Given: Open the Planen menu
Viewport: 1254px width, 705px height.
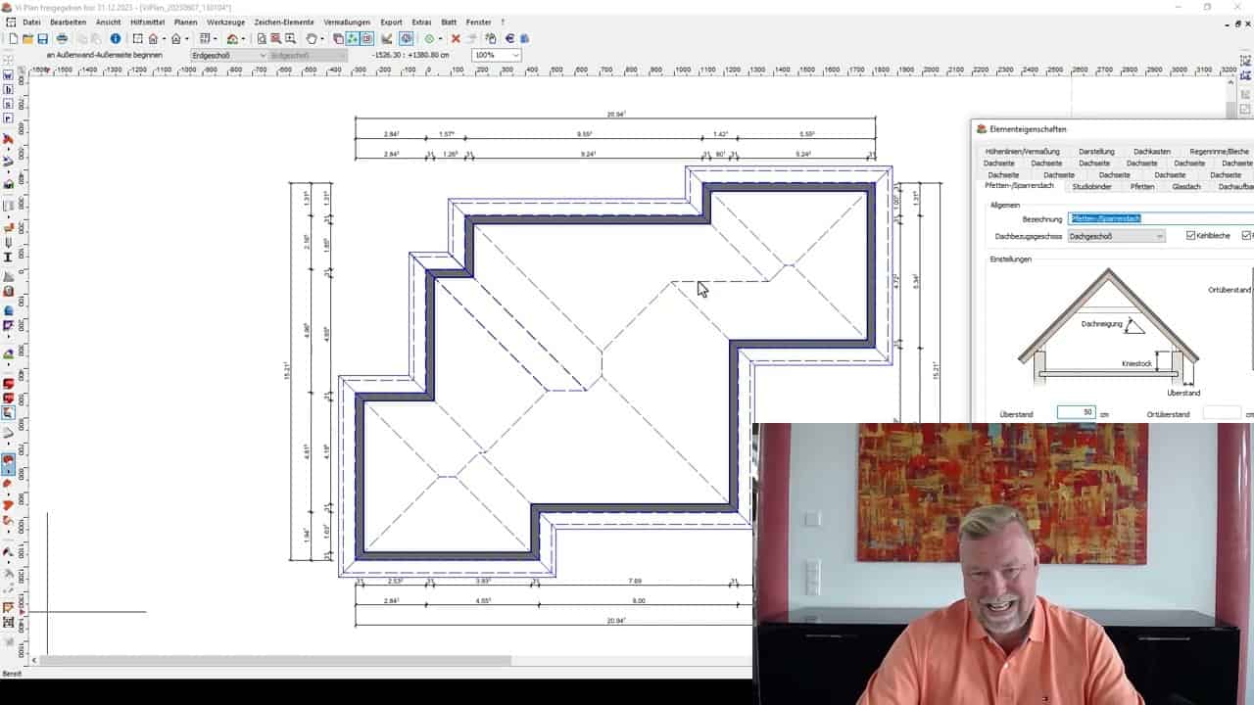Looking at the screenshot, I should point(185,22).
